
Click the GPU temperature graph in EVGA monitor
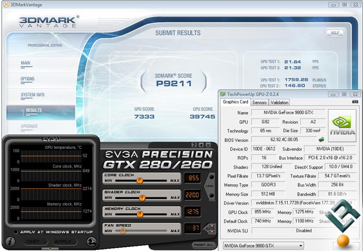click(x=51, y=156)
